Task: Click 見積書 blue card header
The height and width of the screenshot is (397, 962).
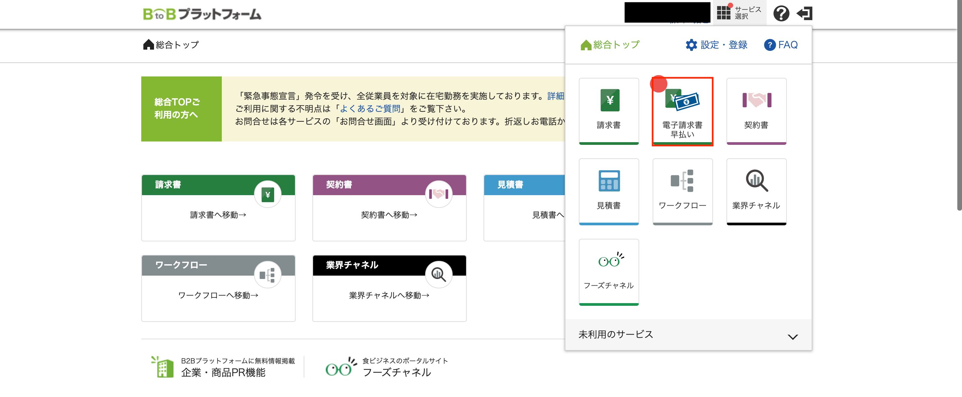Action: [524, 185]
